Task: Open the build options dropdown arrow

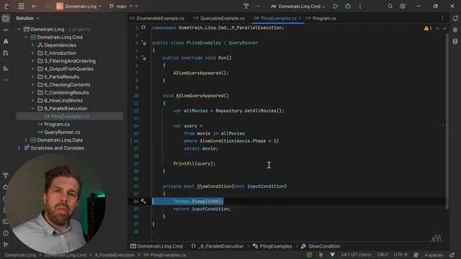Action: (258, 6)
